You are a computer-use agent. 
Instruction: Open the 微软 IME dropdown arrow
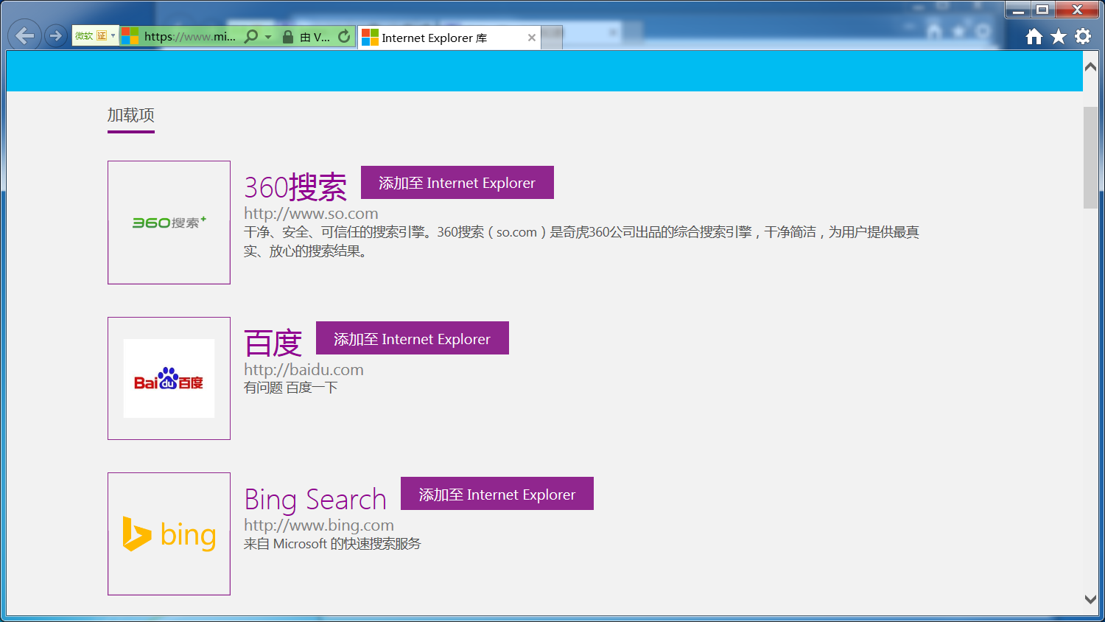[x=113, y=35]
